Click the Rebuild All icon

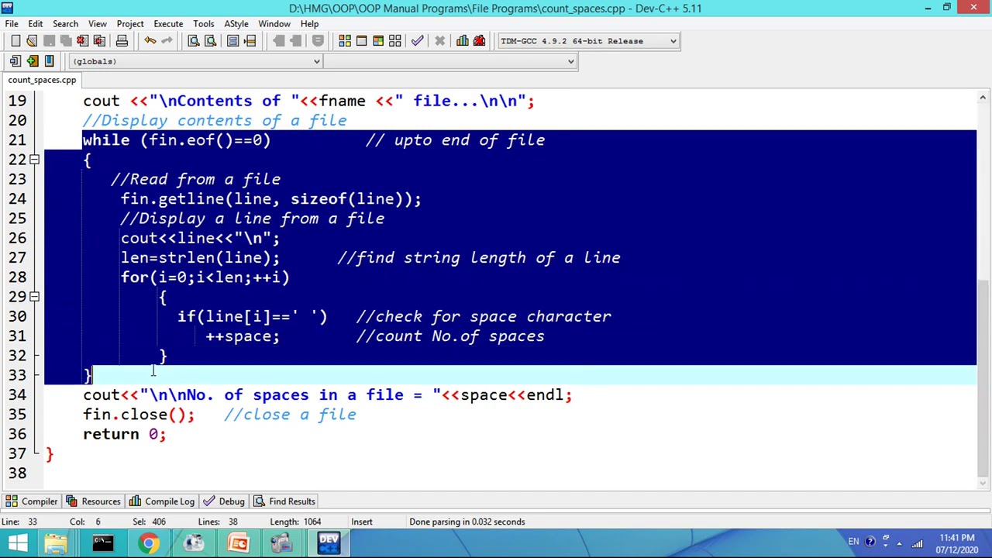tap(395, 41)
